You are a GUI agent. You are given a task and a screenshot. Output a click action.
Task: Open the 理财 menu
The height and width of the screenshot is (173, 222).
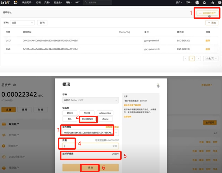tap(68, 2)
